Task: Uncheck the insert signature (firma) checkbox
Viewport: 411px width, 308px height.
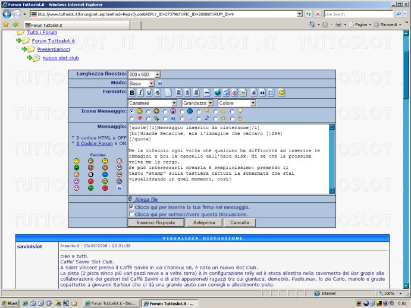Action: pos(131,207)
